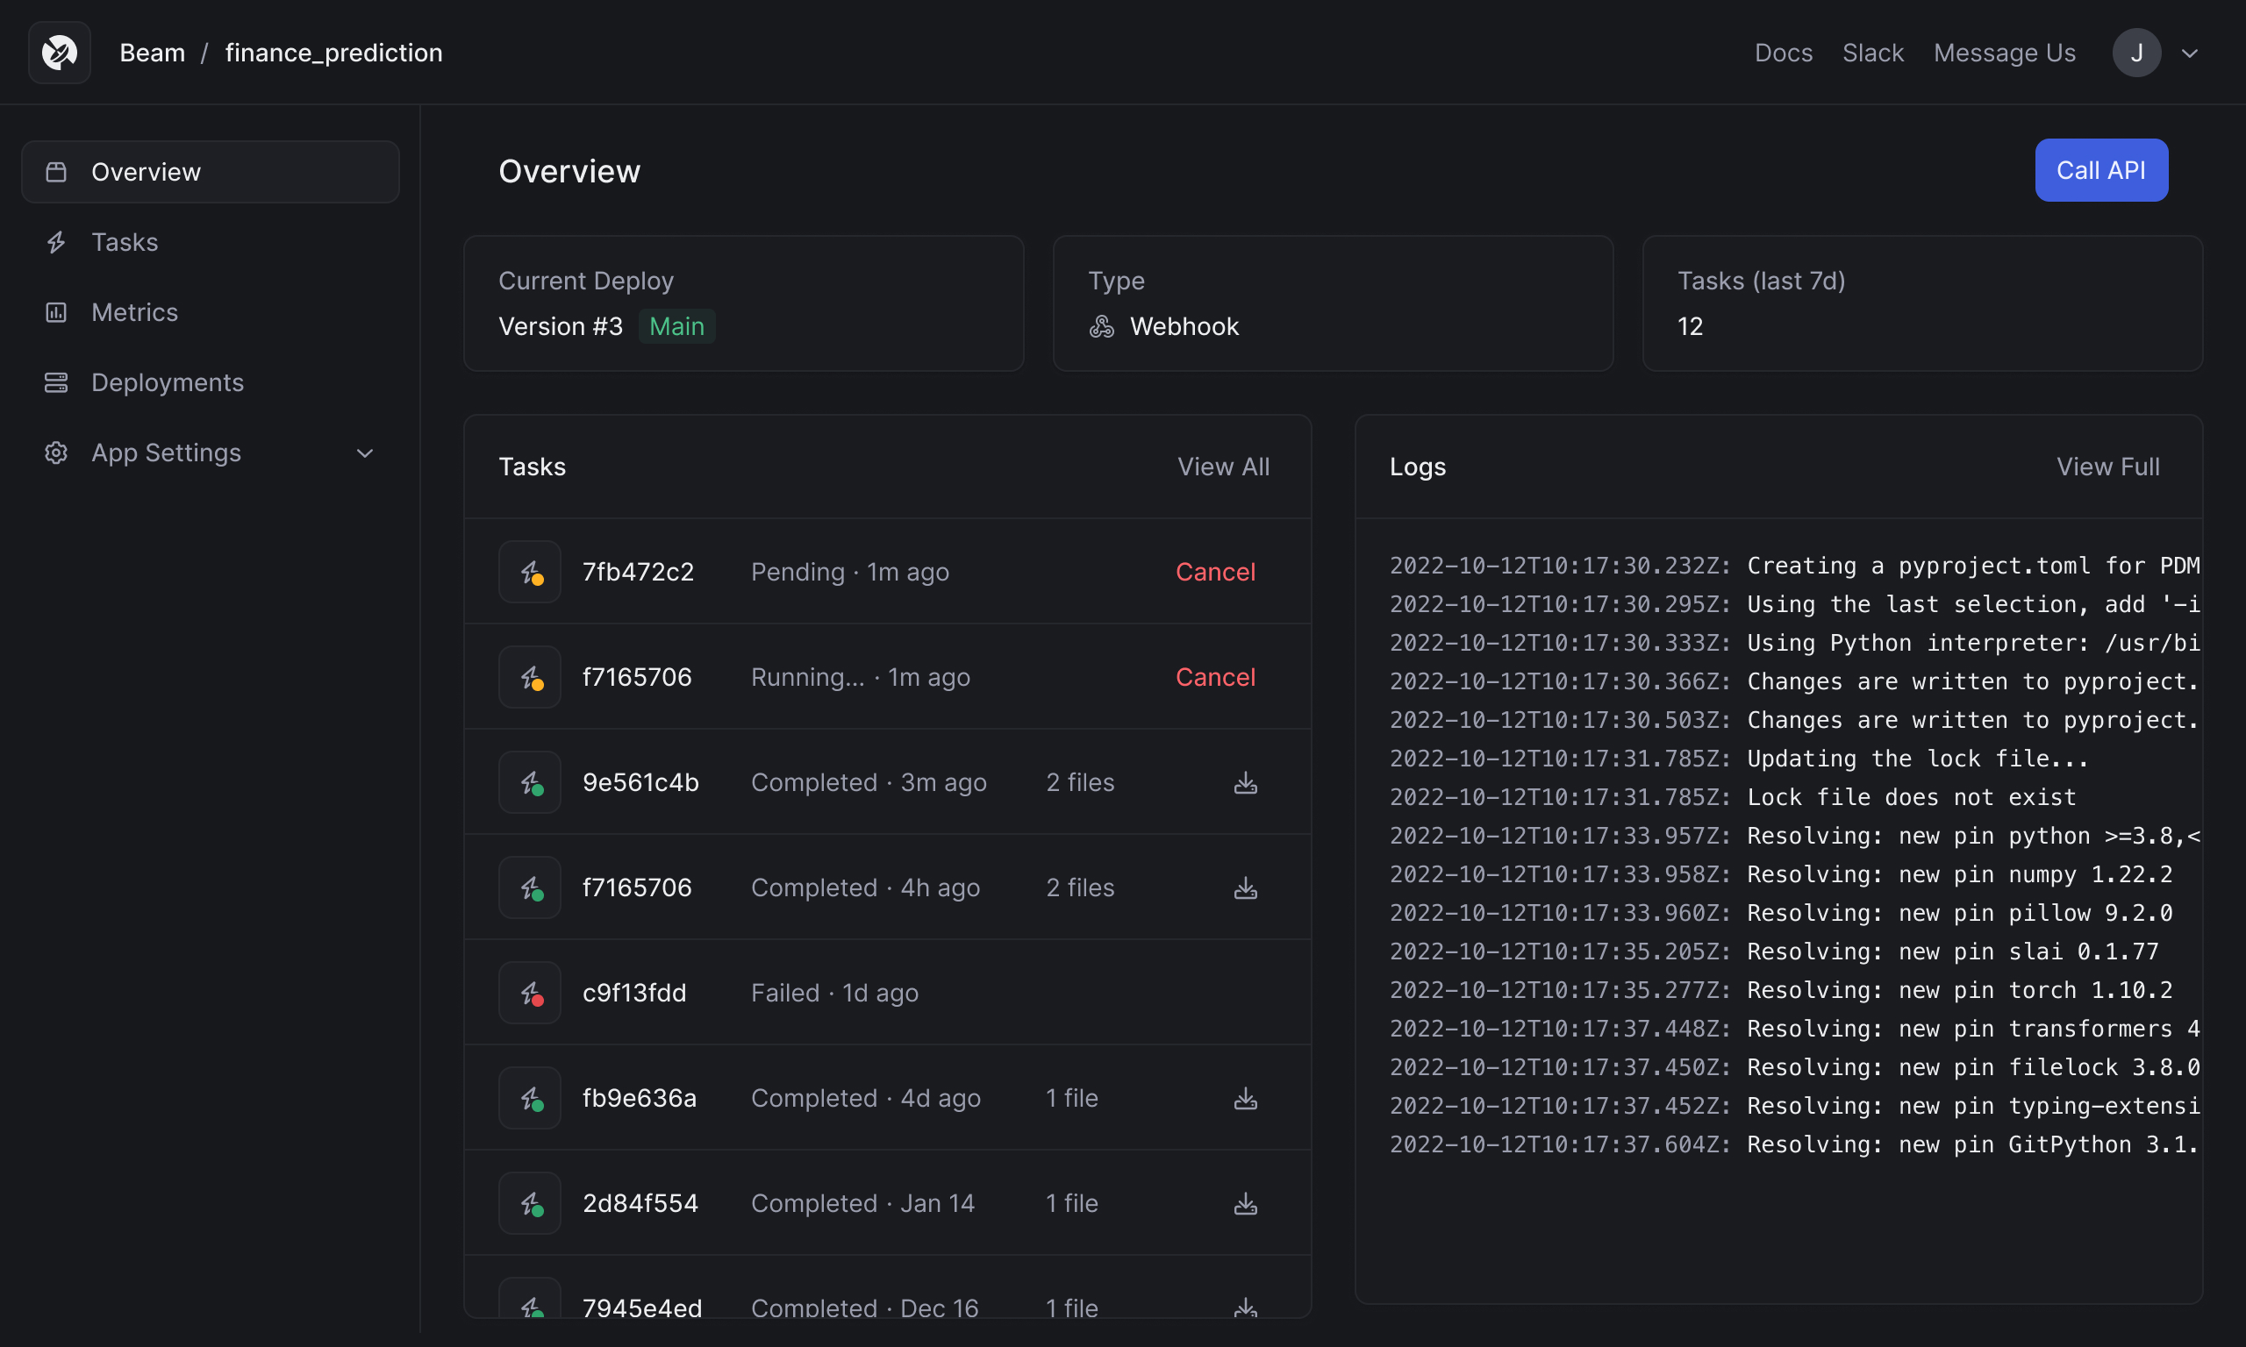This screenshot has width=2246, height=1347.
Task: Open the Docs link
Action: click(x=1783, y=53)
